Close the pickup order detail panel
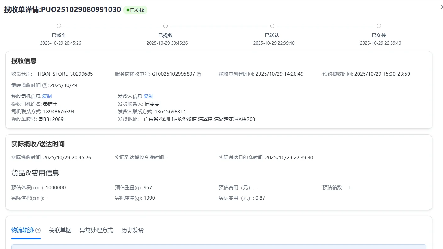 point(441,7)
